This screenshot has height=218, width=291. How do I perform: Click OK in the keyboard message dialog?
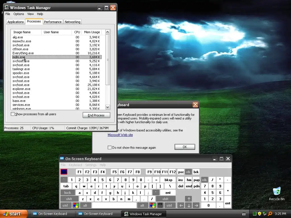(185, 147)
